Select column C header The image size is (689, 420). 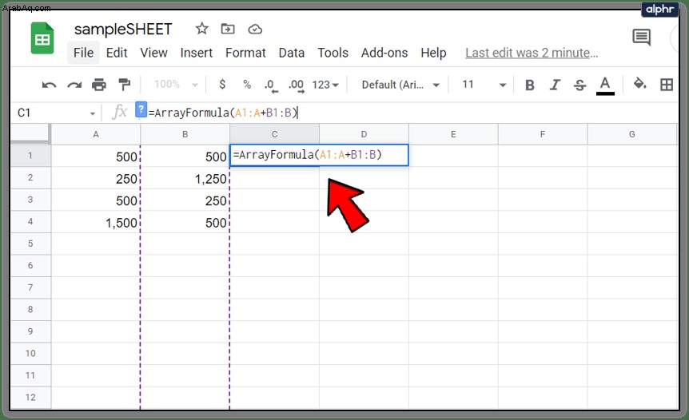click(275, 134)
